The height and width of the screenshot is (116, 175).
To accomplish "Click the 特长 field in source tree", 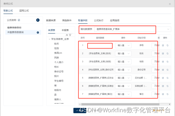I will pos(57,67).
